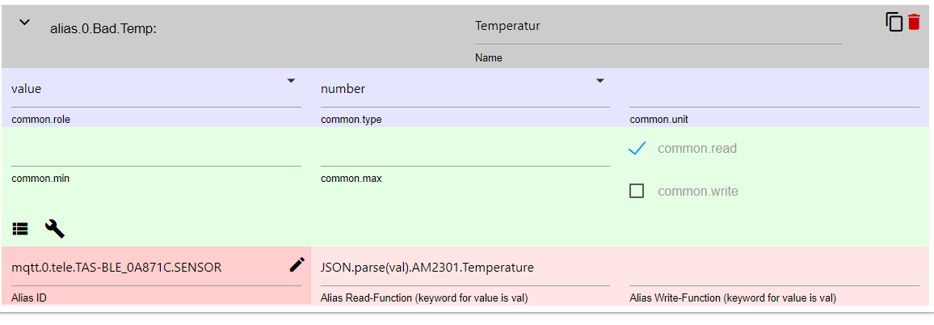Click the alias.0.Bad.Temp title text

103,29
